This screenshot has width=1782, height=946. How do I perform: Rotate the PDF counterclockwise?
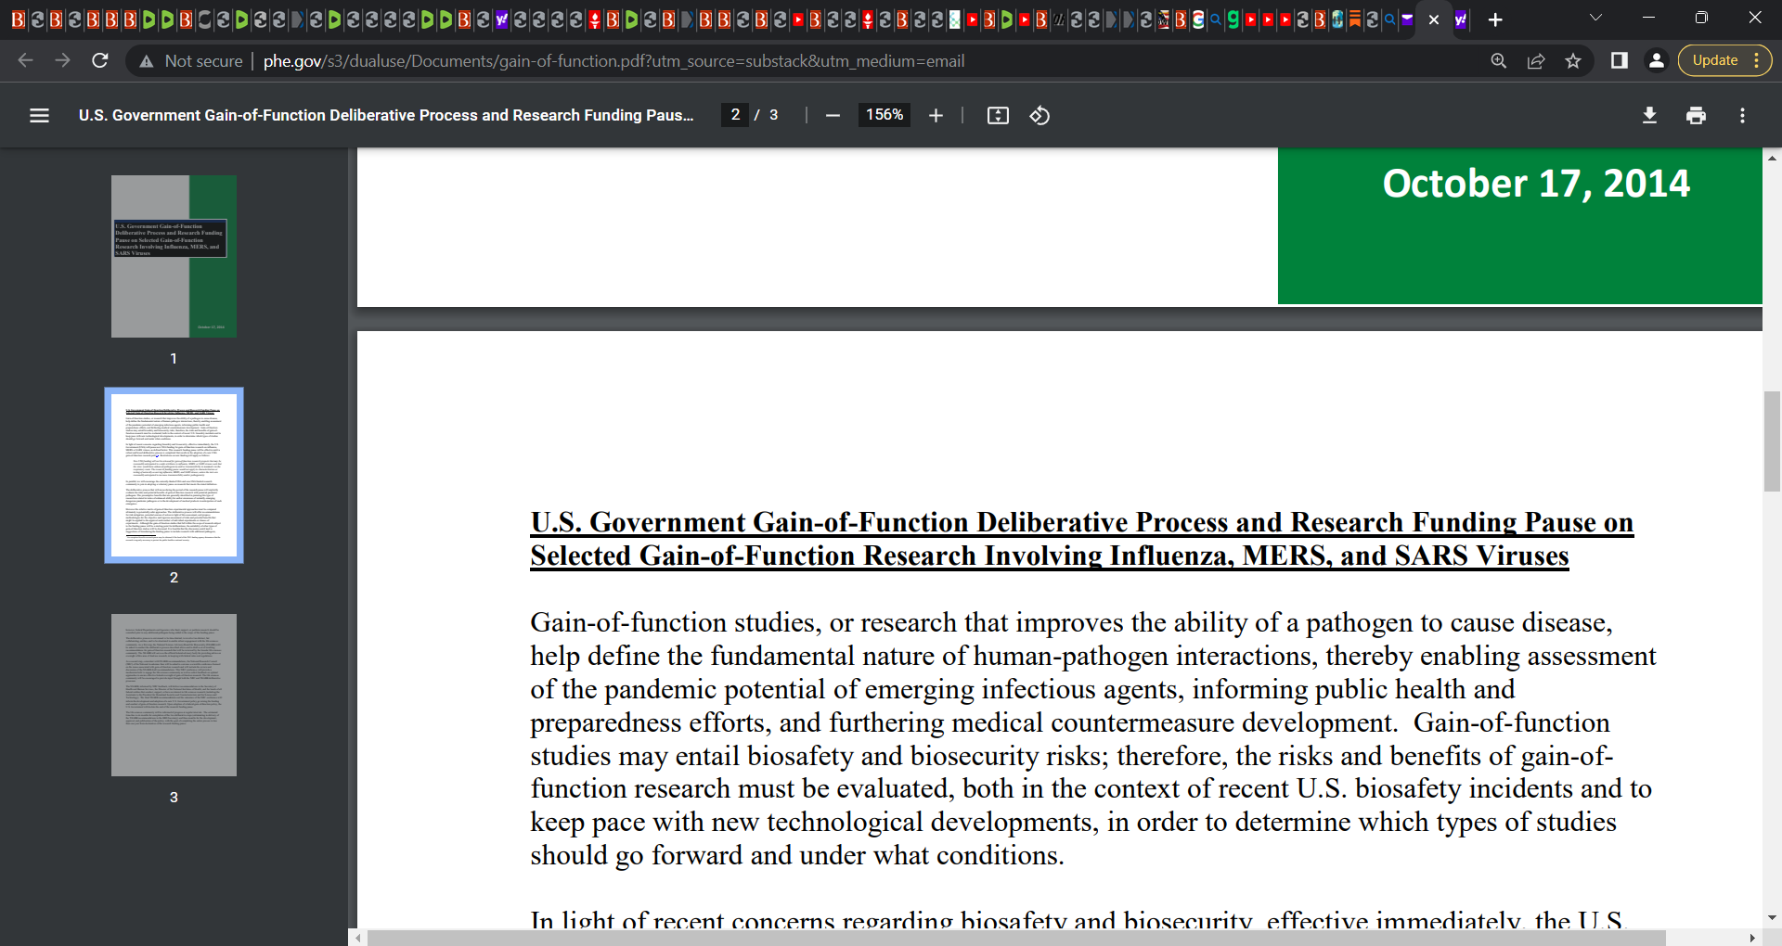1039,115
